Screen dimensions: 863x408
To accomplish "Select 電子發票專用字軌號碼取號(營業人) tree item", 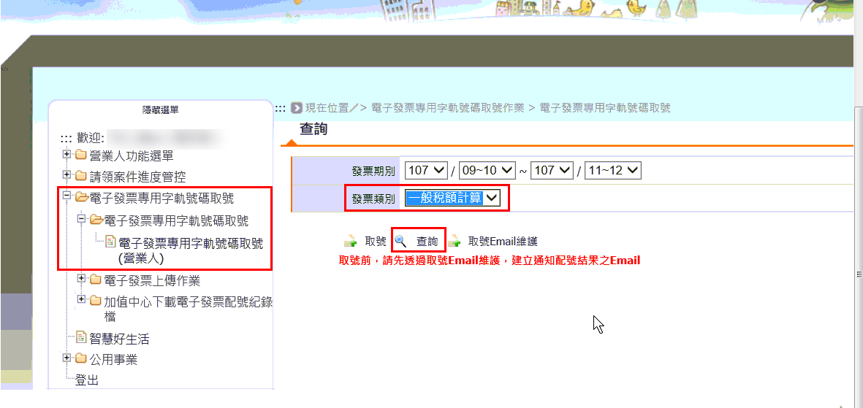I will (191, 250).
